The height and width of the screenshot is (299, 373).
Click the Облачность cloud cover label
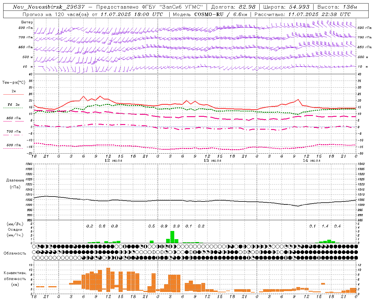15,253
